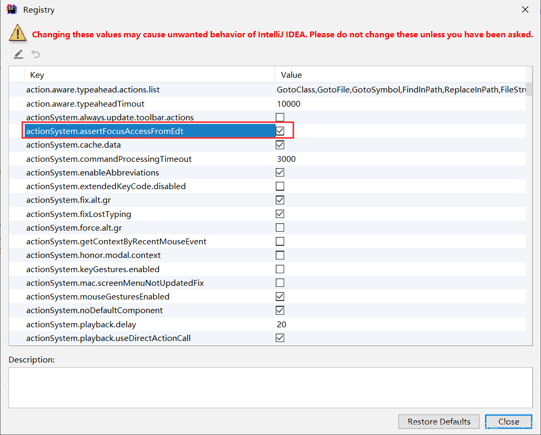This screenshot has height=435, width=541.
Task: Select actionSystem.enableAbbreviations key
Action: click(x=92, y=173)
